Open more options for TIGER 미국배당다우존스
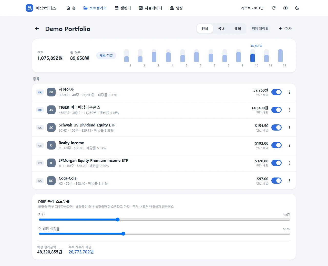 click(x=289, y=110)
